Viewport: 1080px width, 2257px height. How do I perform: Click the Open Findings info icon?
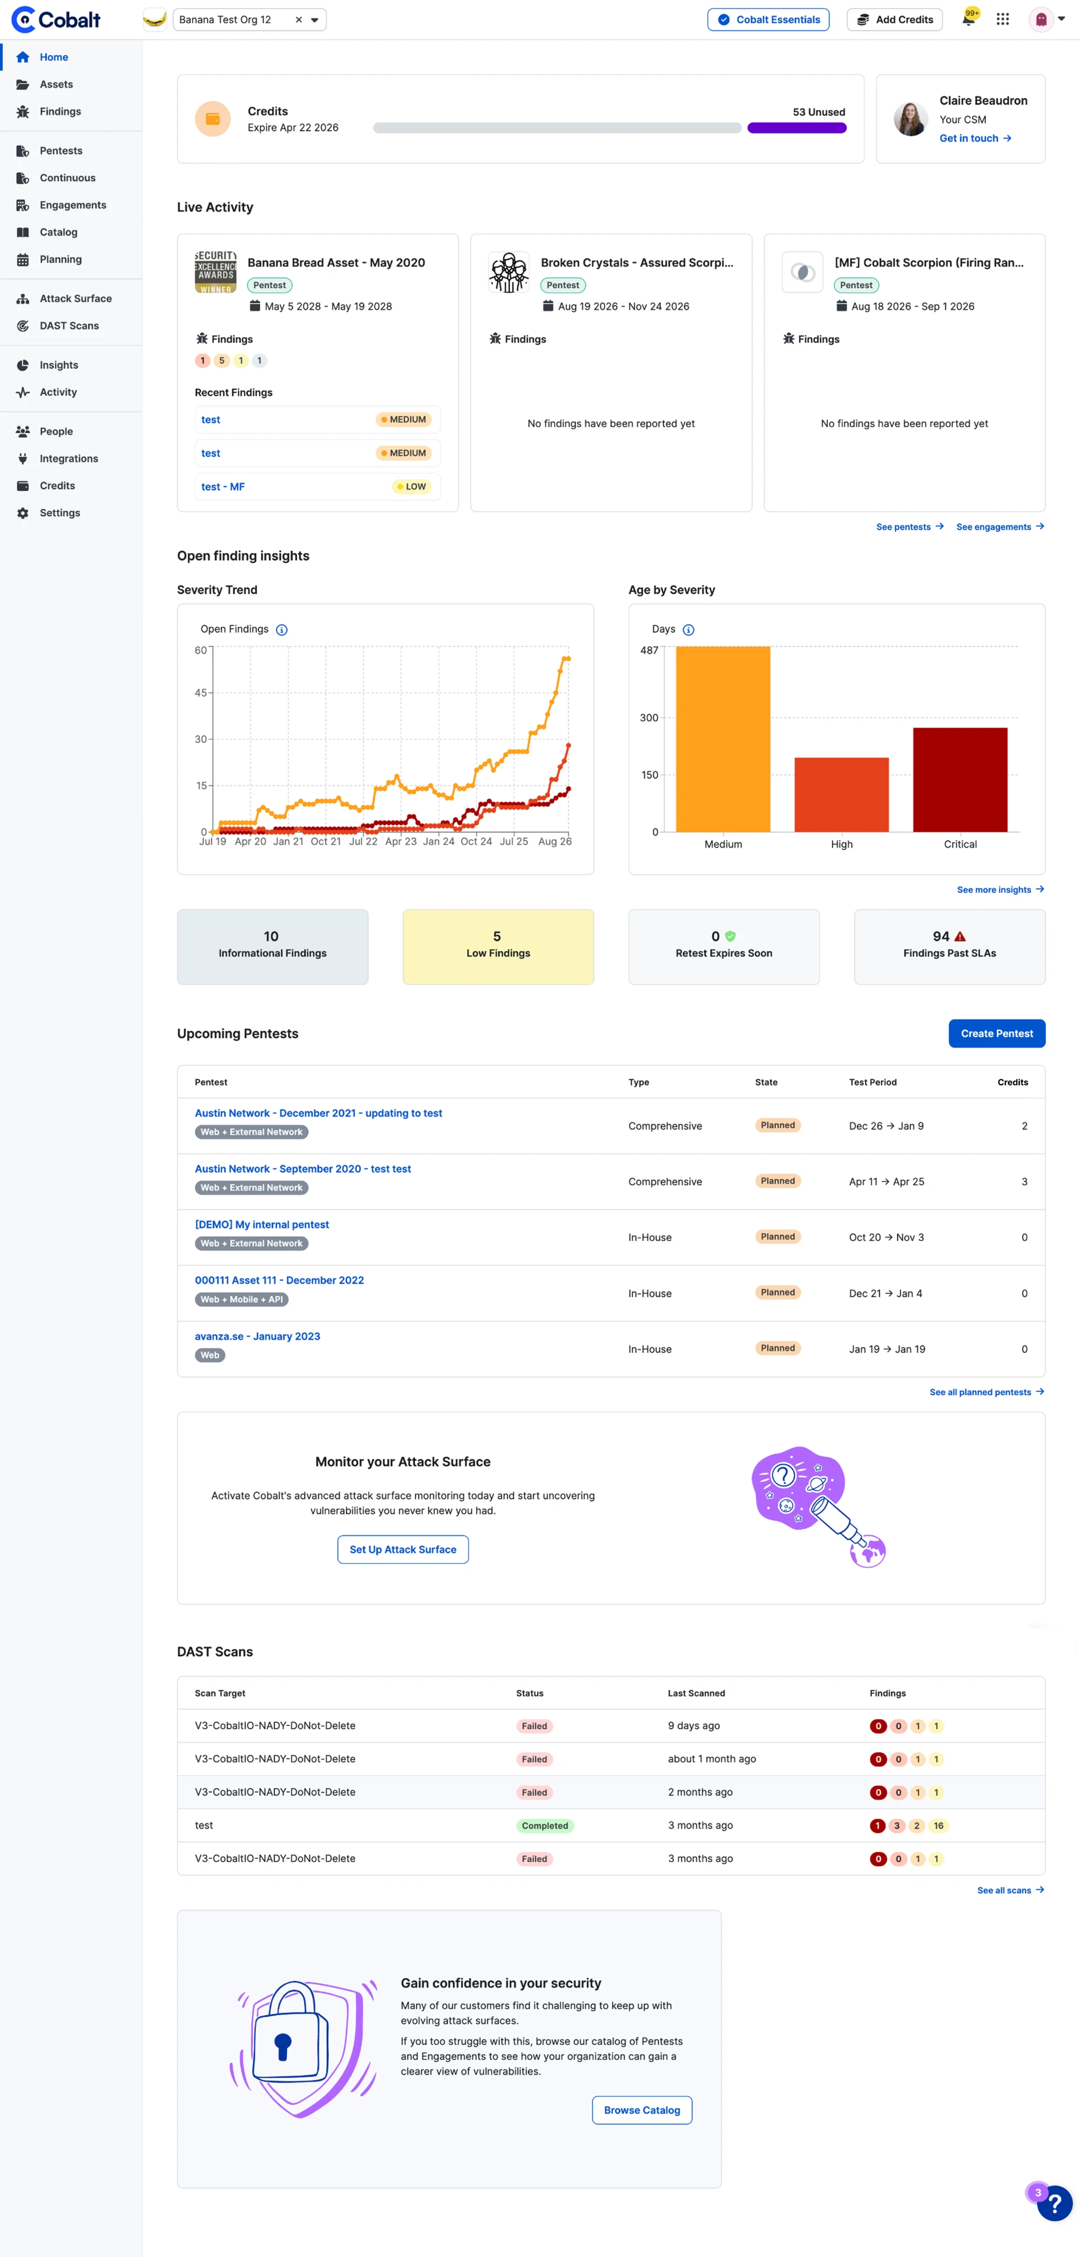click(282, 630)
